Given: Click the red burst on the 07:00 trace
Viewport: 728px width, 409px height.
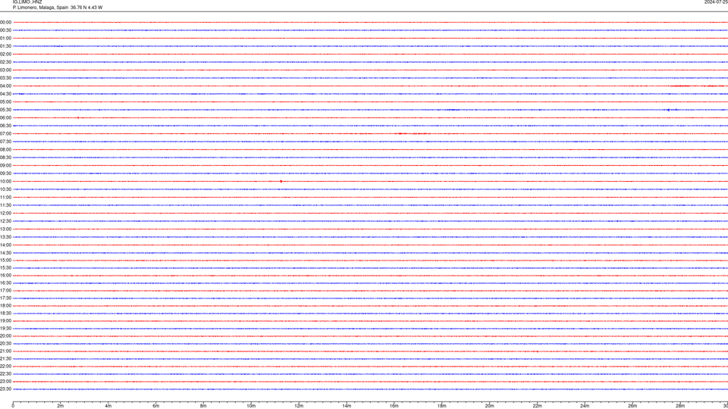Looking at the screenshot, I should 413,133.
